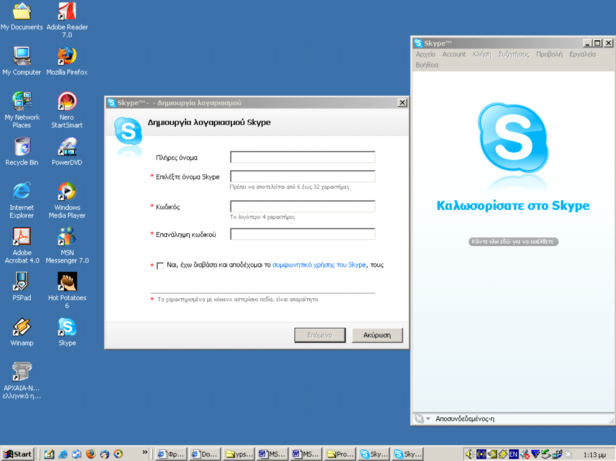The width and height of the screenshot is (616, 461).
Task: Close the Skype account creation dialog
Action: (402, 103)
